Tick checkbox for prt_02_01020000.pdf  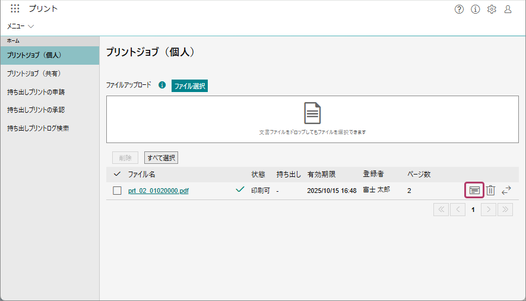coord(117,191)
